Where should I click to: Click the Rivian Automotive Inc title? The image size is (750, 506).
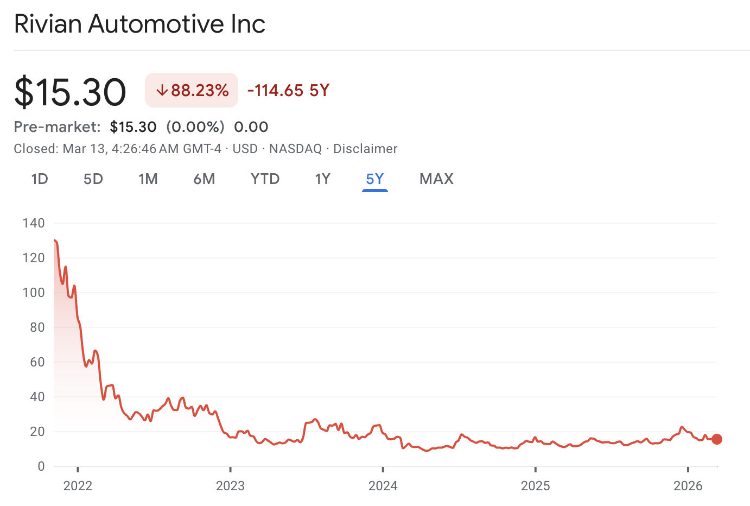[139, 24]
